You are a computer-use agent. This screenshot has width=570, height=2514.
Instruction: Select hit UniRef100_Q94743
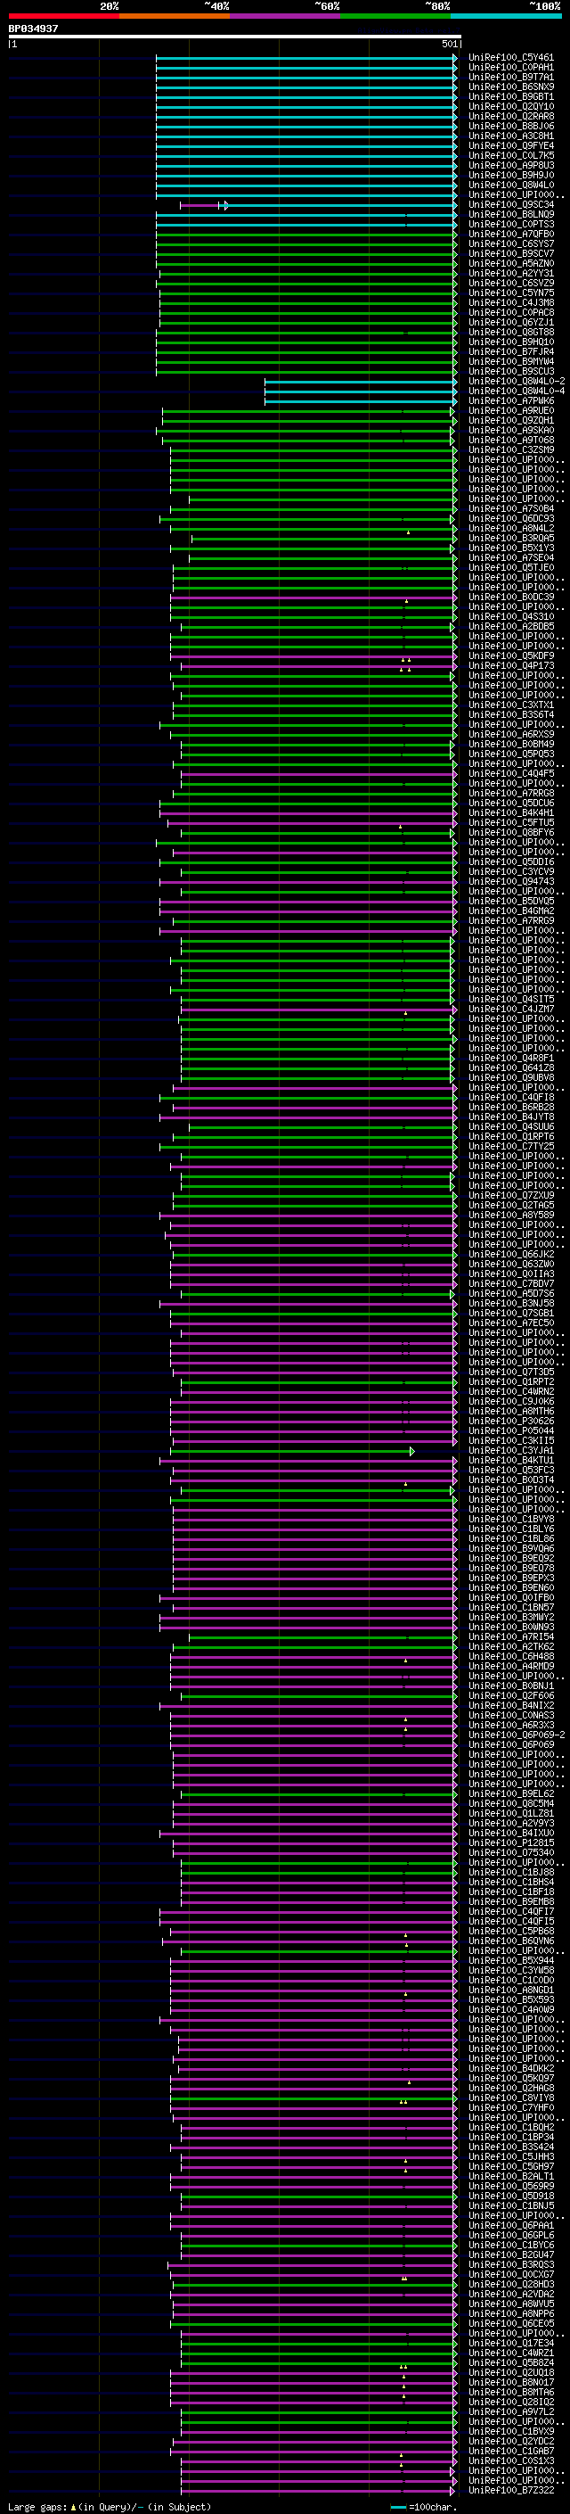pyautogui.click(x=511, y=881)
